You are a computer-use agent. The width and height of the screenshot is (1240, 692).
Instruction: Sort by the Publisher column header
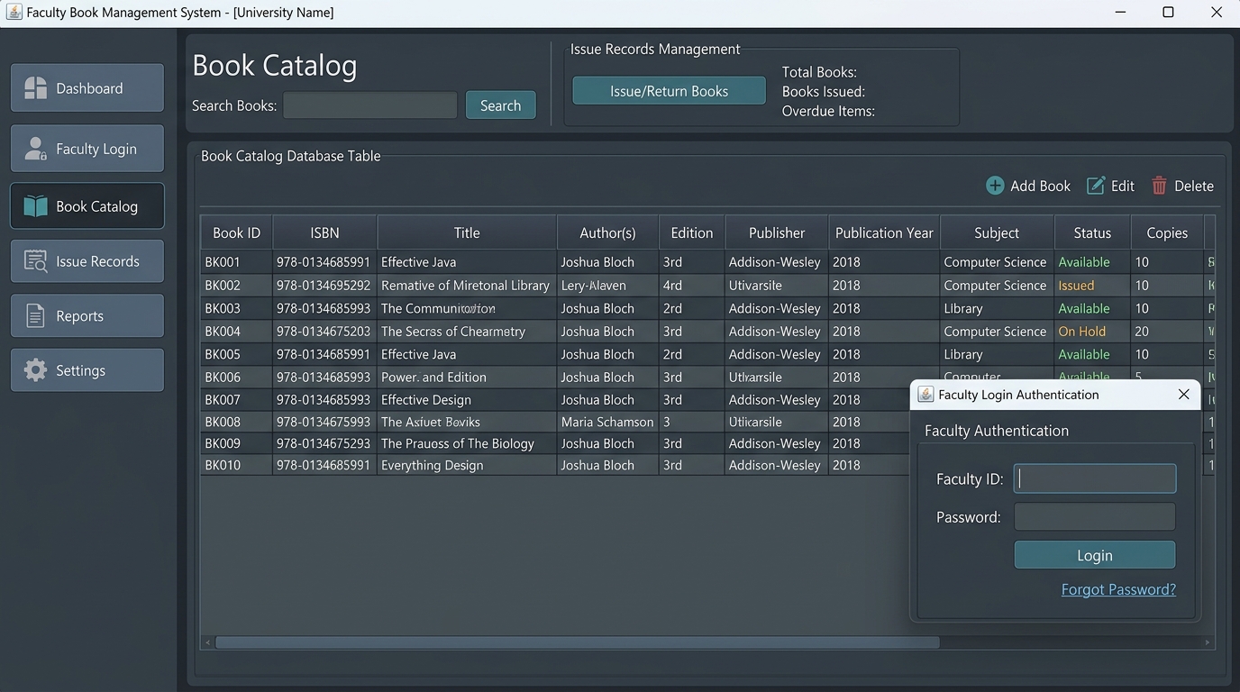(777, 232)
